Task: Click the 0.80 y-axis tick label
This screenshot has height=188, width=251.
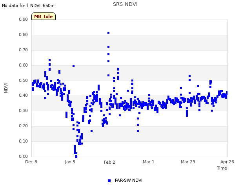Action: tap(24, 34)
